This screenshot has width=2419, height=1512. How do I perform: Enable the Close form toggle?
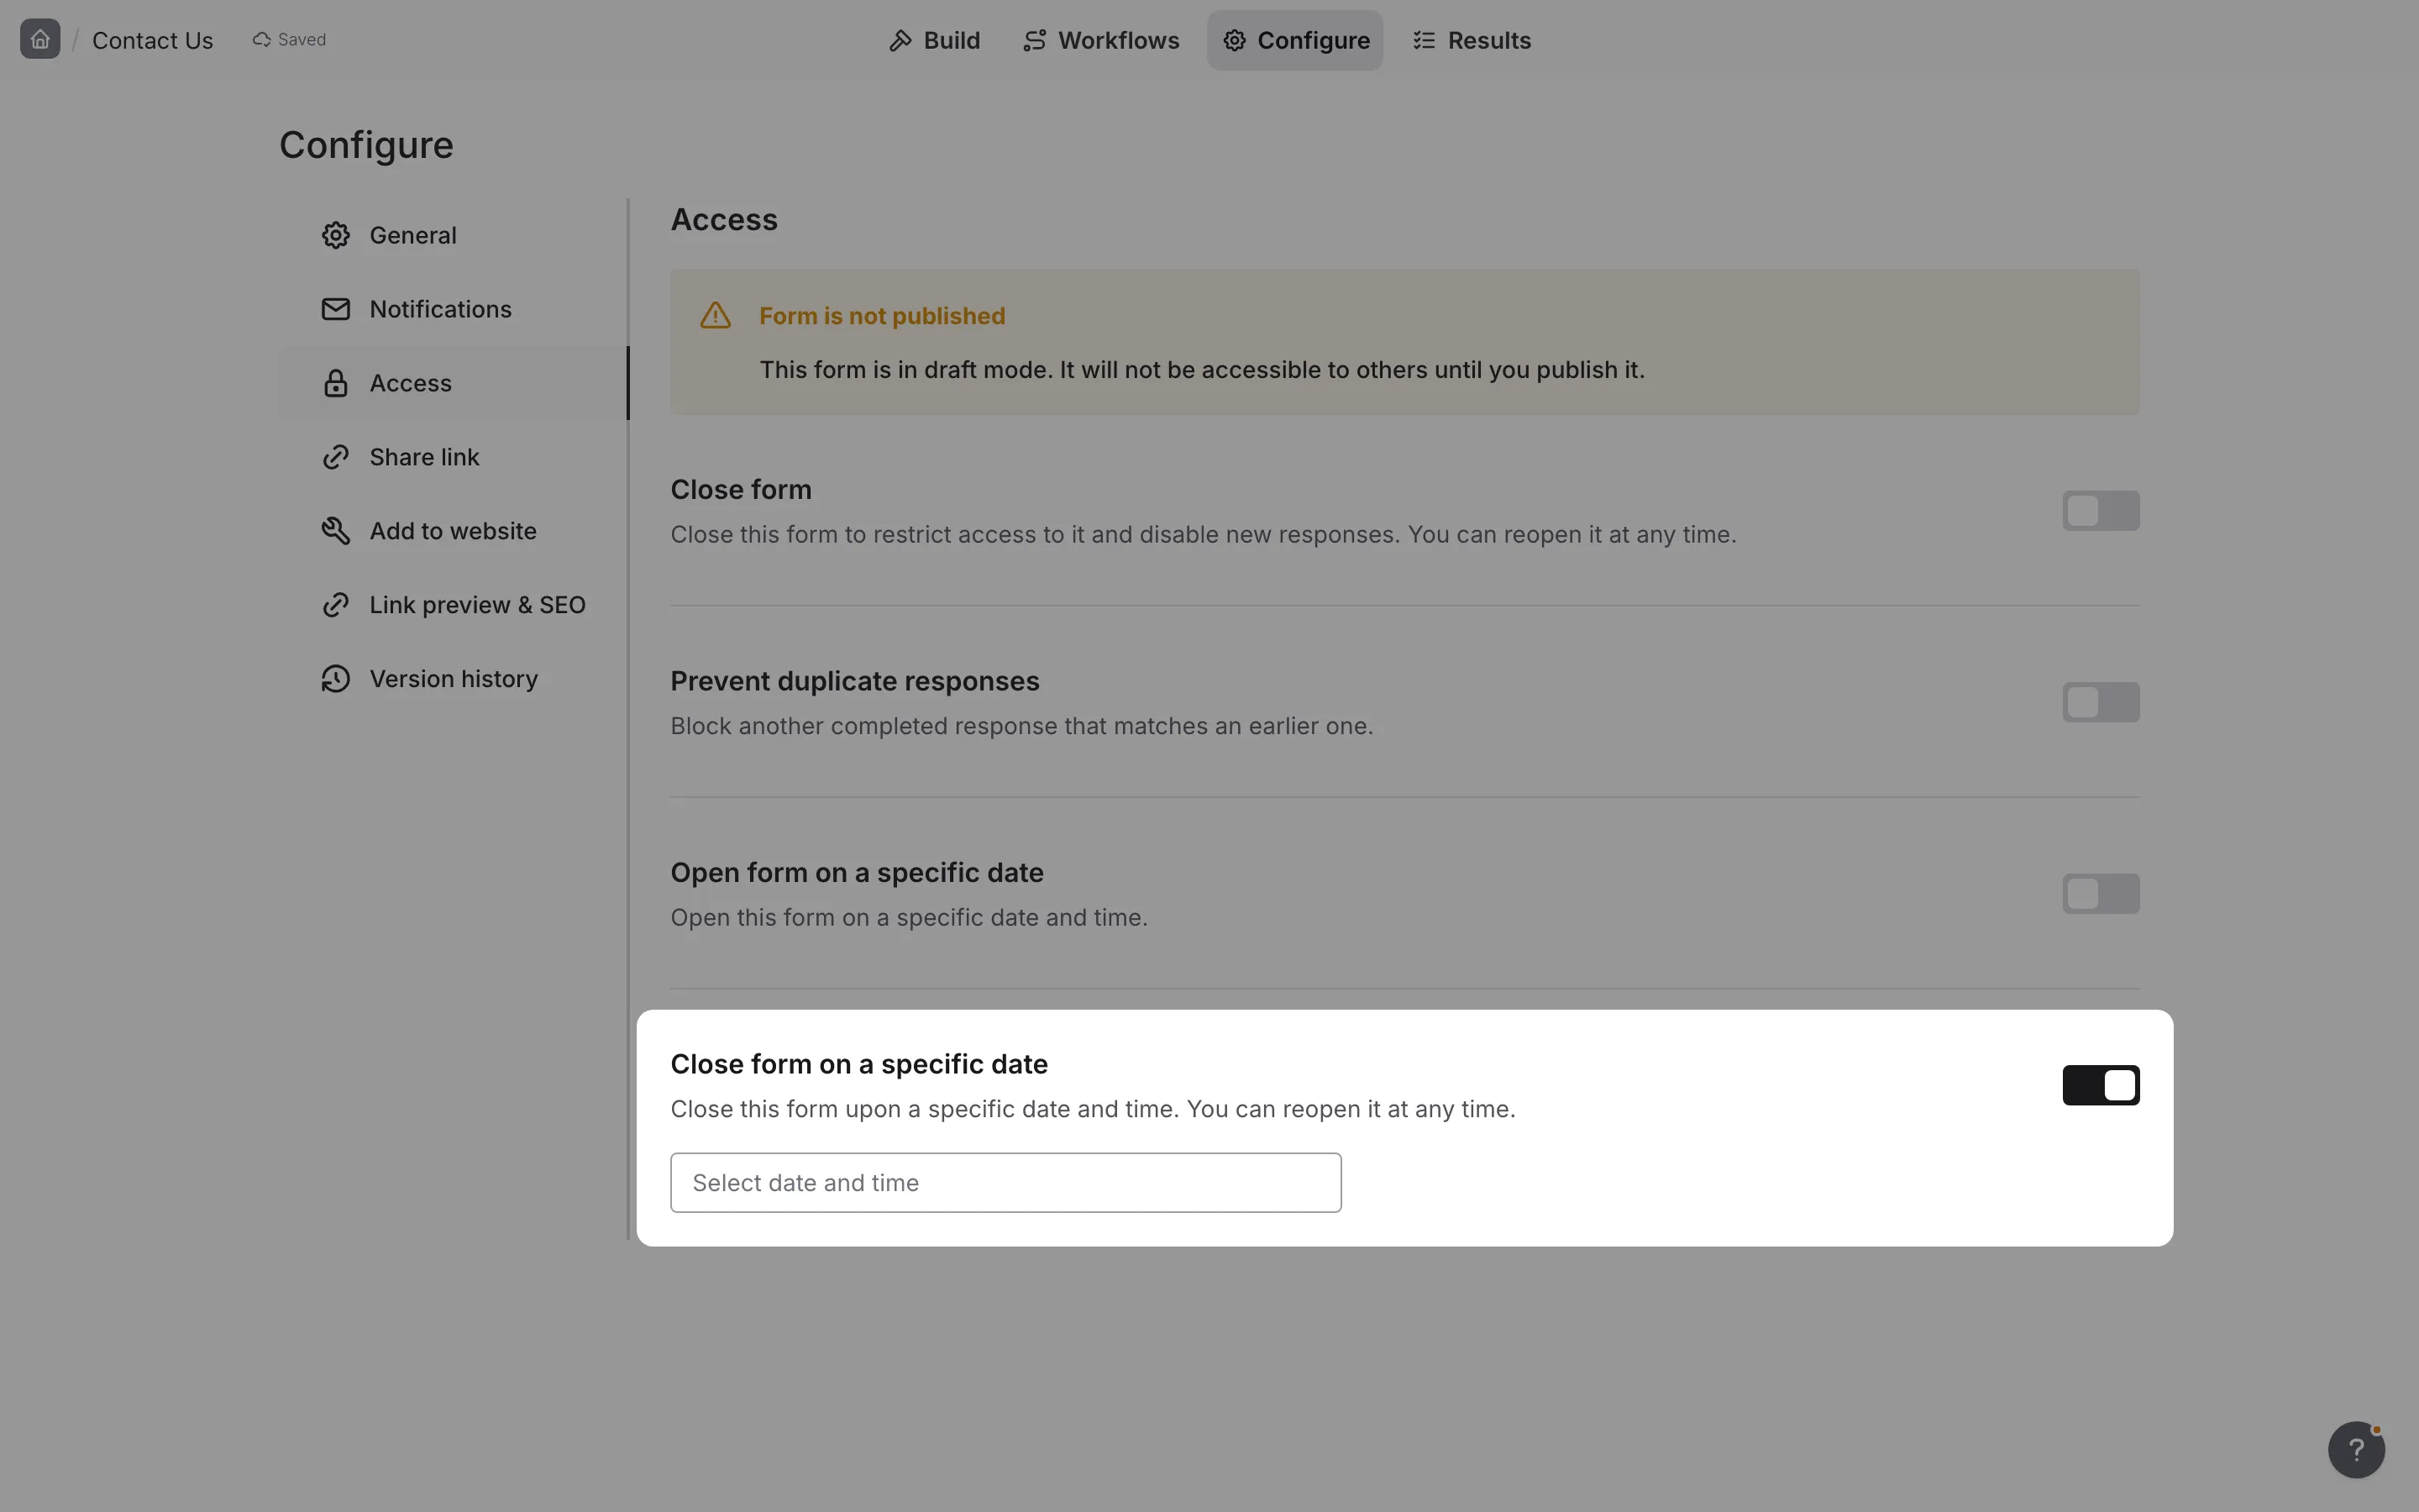point(2100,511)
